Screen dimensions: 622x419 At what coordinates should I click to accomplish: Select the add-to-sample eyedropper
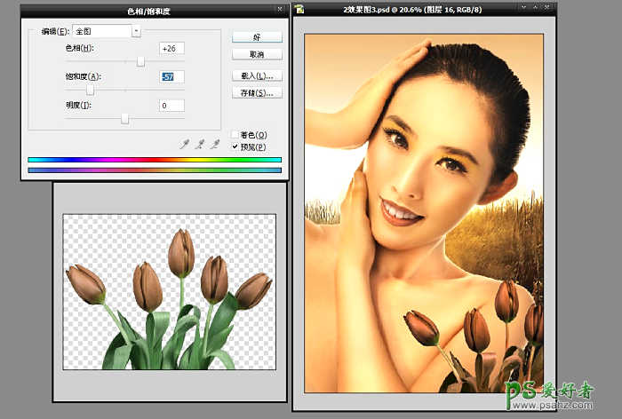201,143
